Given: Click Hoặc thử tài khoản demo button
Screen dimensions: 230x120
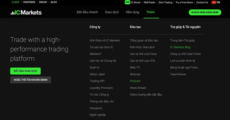Looking at the screenshot, I should pyautogui.click(x=31, y=80).
